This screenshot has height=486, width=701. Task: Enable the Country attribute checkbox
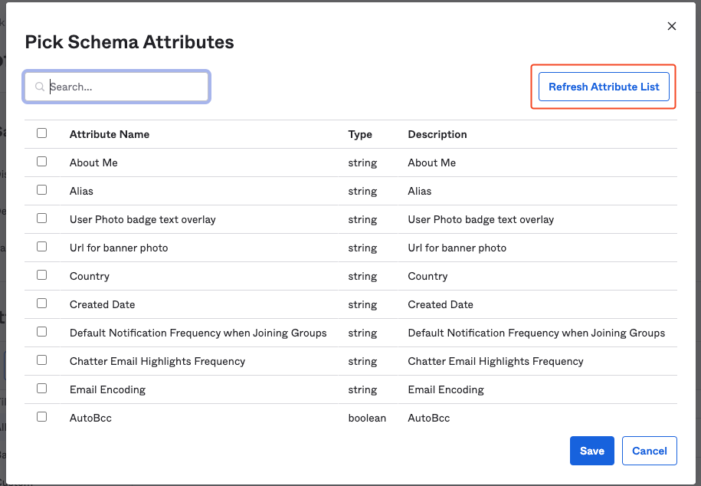41,274
